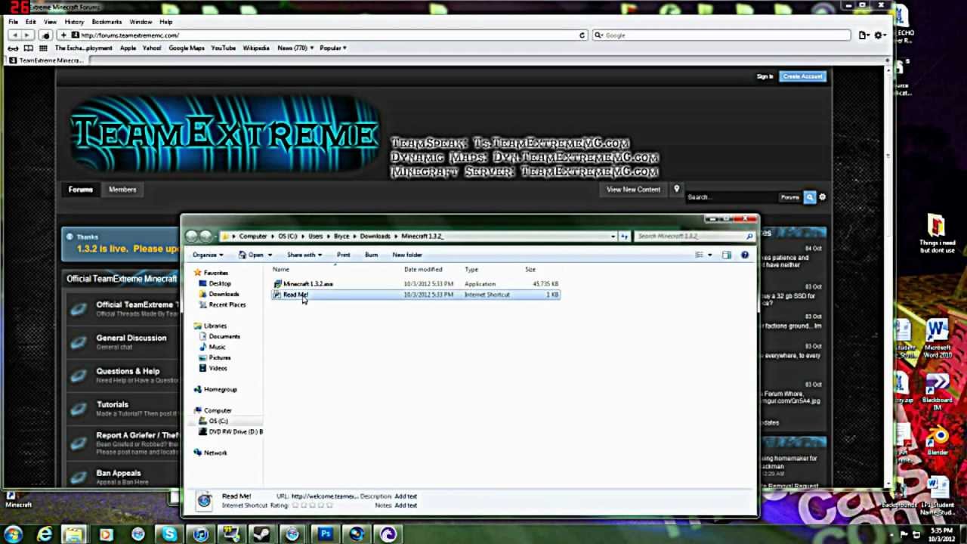Click the Create Account button

pos(802,76)
